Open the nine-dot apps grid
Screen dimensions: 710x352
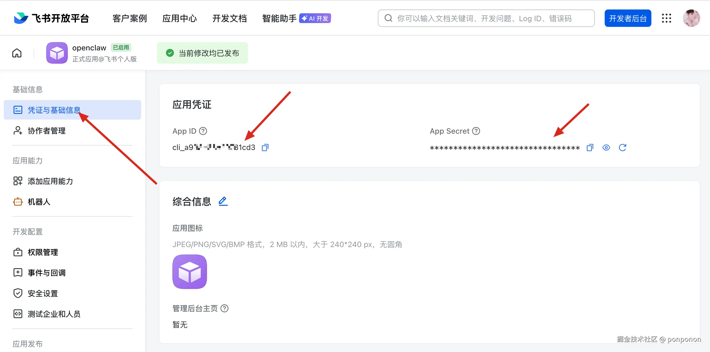tap(667, 18)
